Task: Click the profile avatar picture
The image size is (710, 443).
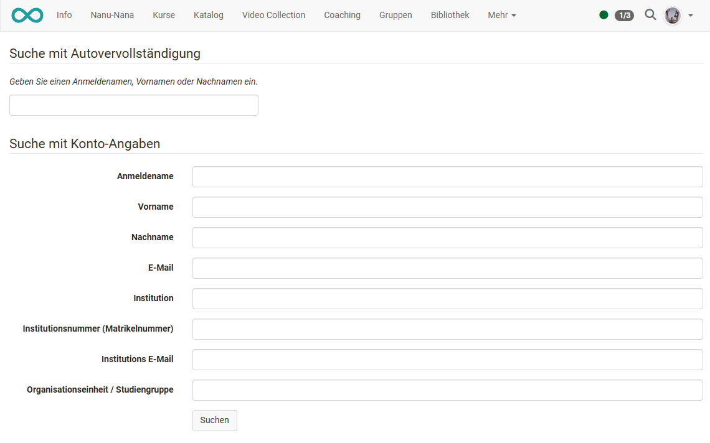Action: tap(672, 15)
